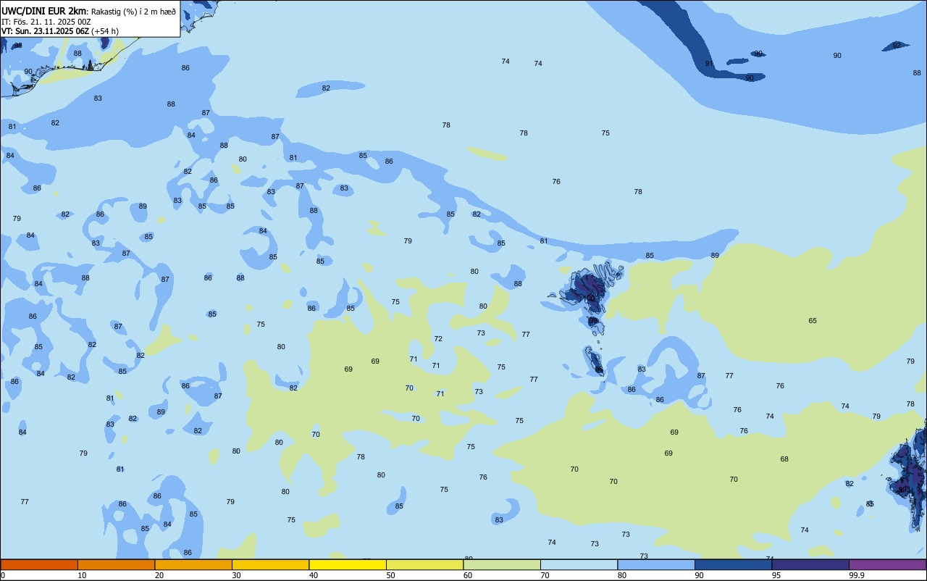
Task: Click the valid time 'VT: Sun. 23.11.2025 06Z'
Action: [x=45, y=31]
